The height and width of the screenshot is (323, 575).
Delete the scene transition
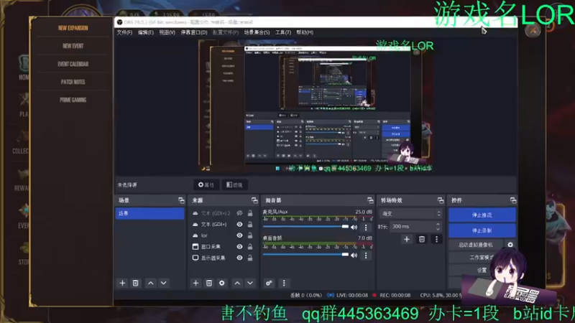click(x=422, y=240)
